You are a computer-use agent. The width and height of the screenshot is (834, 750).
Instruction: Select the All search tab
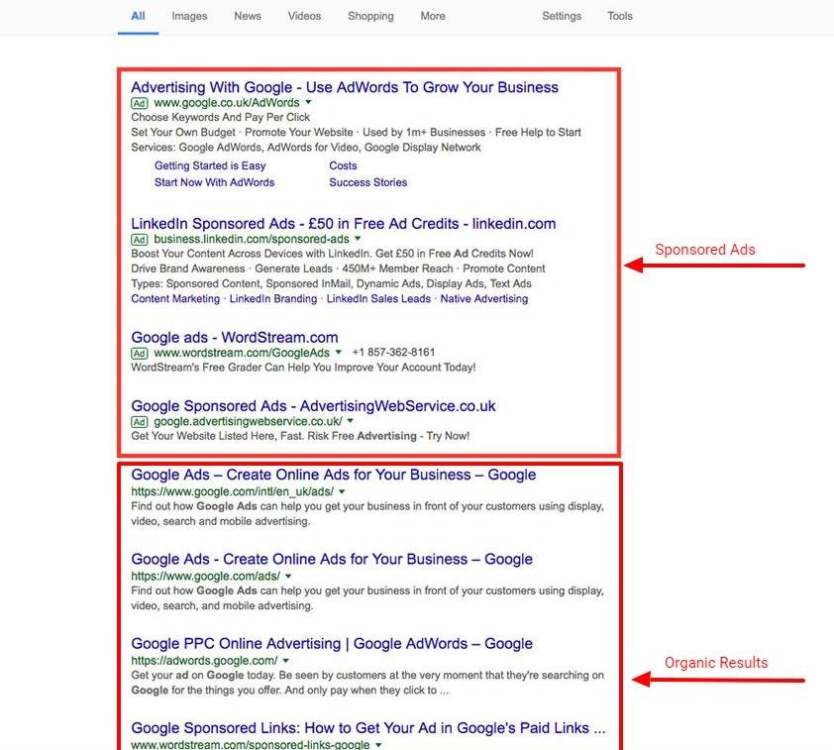pos(138,16)
